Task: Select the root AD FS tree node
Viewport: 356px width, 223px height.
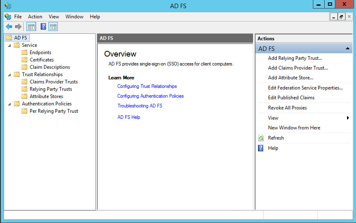Action: (x=20, y=38)
